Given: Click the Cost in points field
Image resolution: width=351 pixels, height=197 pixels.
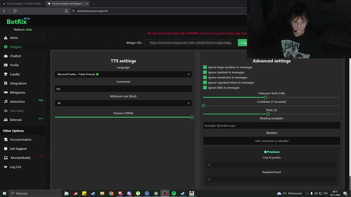Looking at the screenshot, I should point(271,165).
